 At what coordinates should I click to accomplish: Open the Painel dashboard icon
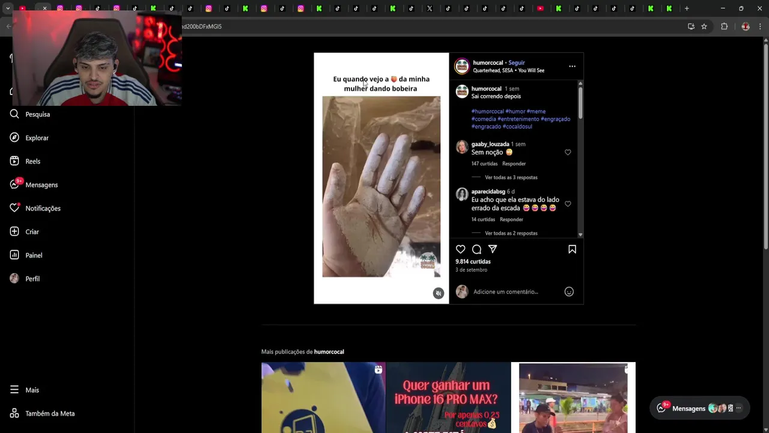click(x=14, y=255)
